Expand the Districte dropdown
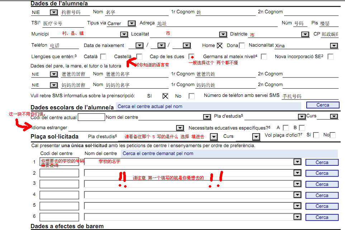Screen dimensions: 345x230 (x=305, y=34)
